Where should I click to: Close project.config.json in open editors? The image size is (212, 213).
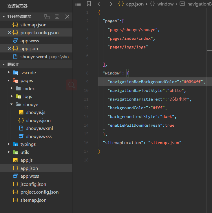pyautogui.click(x=10, y=32)
